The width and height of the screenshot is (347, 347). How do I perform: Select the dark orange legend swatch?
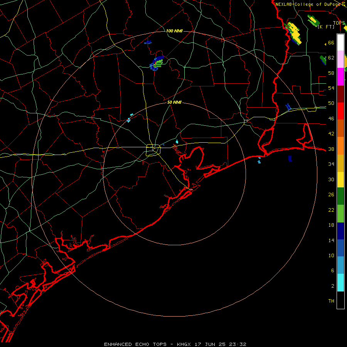tap(340, 128)
